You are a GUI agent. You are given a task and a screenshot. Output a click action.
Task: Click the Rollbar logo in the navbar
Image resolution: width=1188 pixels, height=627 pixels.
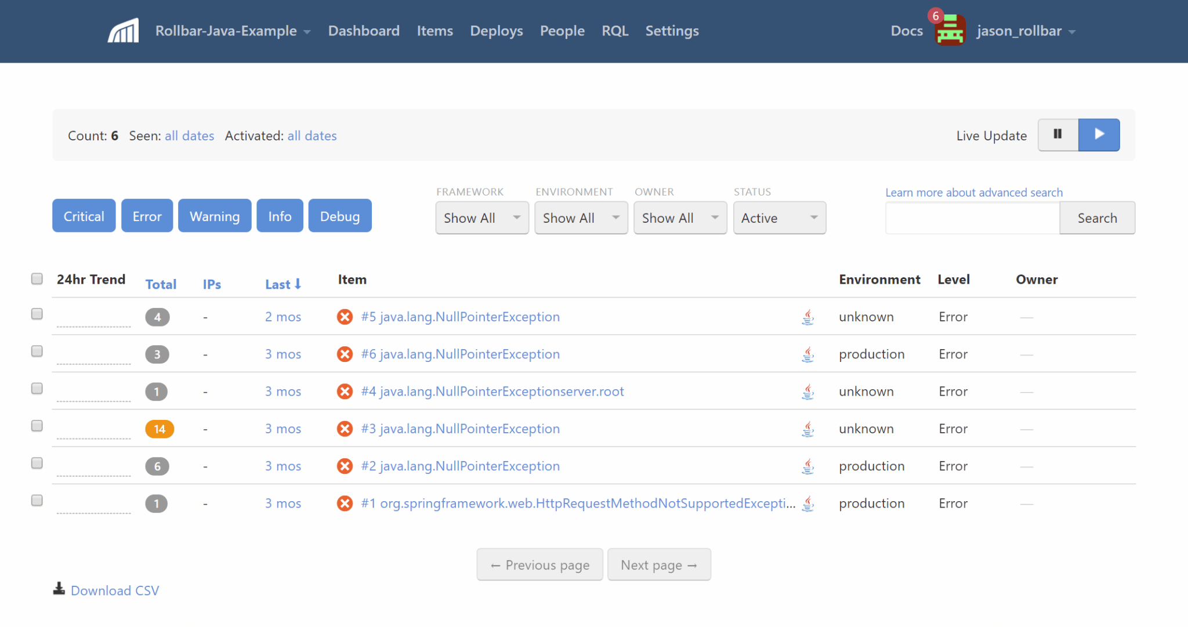pos(122,30)
